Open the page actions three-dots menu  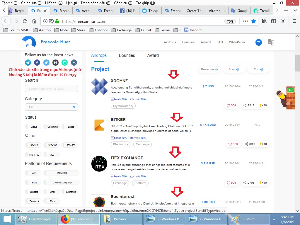pyautogui.click(x=246, y=21)
